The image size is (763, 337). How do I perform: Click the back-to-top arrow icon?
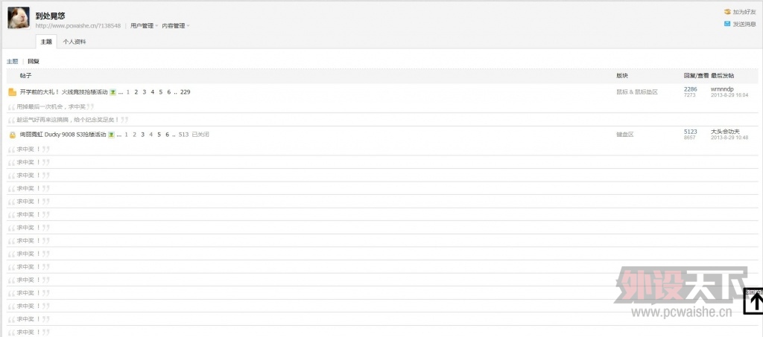click(x=755, y=301)
